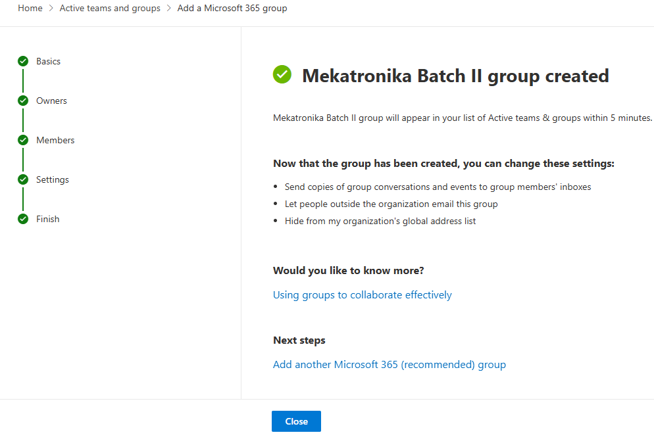Switch to the Members step label
The image size is (654, 441).
(x=55, y=140)
